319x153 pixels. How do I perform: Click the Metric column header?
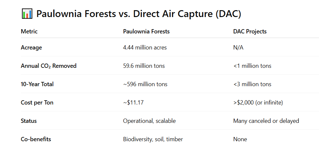pos(29,31)
